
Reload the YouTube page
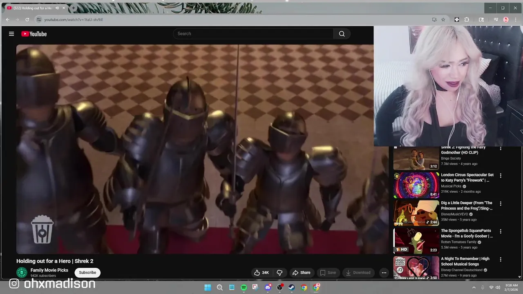(27, 20)
